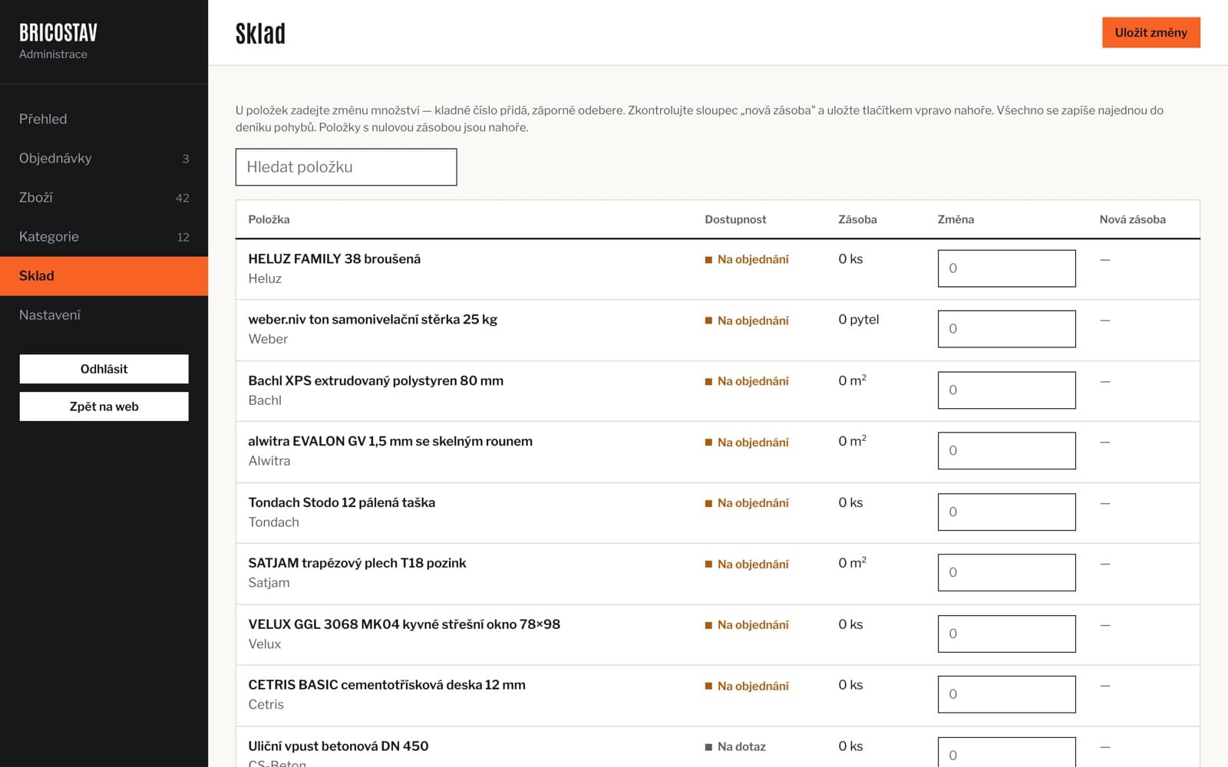Click Na objednání status for VELUX GGL
This screenshot has height=767, width=1228.
[747, 625]
